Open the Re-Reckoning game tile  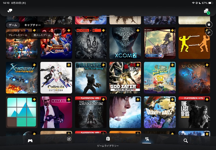coord(194,78)
